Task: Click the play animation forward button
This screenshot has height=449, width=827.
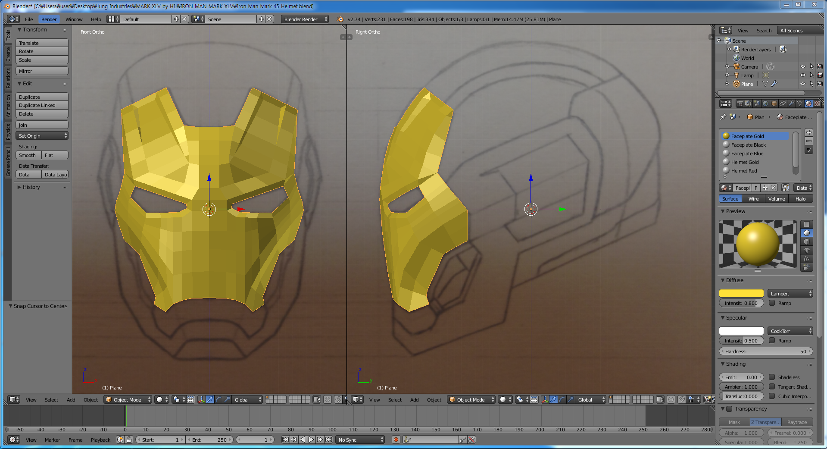Action: pos(311,440)
